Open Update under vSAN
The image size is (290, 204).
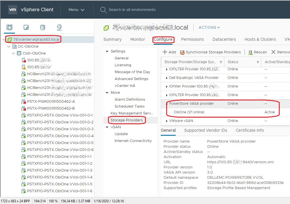pos(121,134)
